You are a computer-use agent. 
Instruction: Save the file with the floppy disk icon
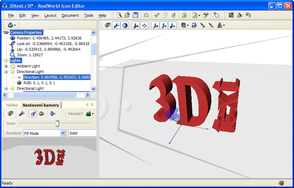click(135, 15)
